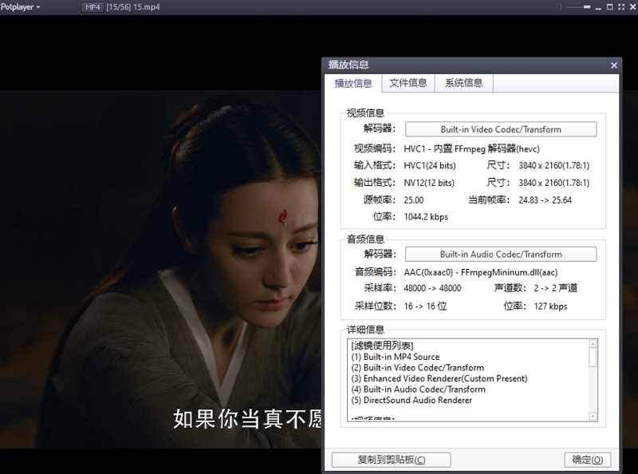Open the Potplayer main menu dropdown

[21, 7]
